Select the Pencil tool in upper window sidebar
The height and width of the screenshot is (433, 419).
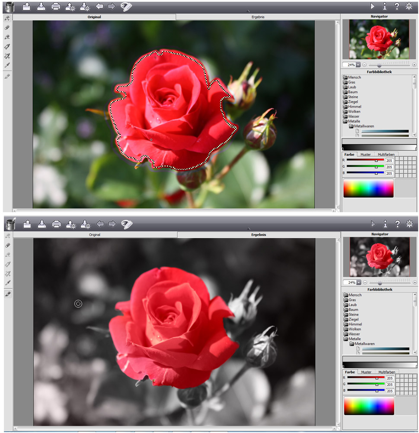click(7, 18)
